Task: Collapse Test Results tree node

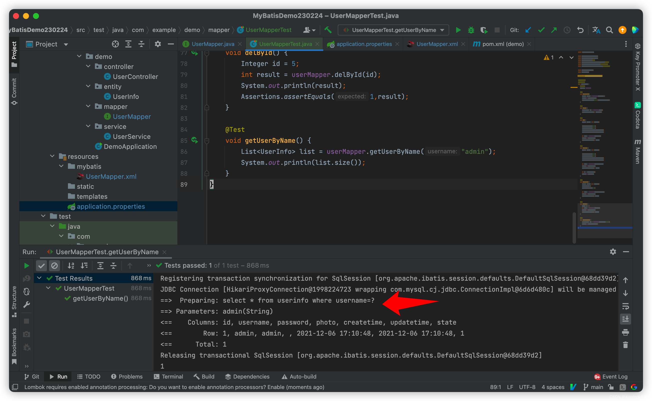Action: pyautogui.click(x=39, y=278)
